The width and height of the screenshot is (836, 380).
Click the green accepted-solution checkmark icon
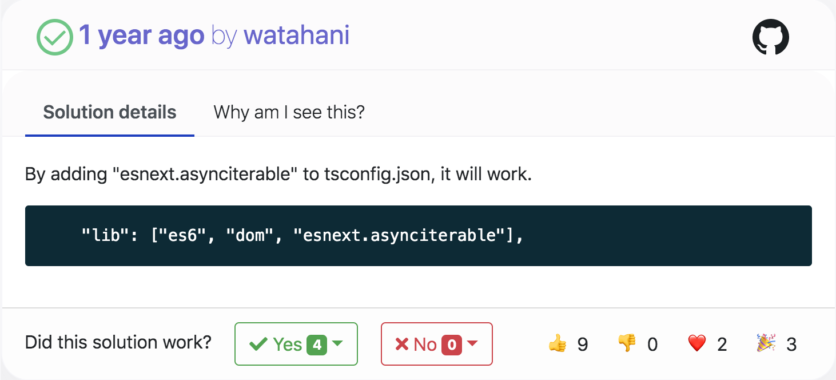pyautogui.click(x=54, y=37)
